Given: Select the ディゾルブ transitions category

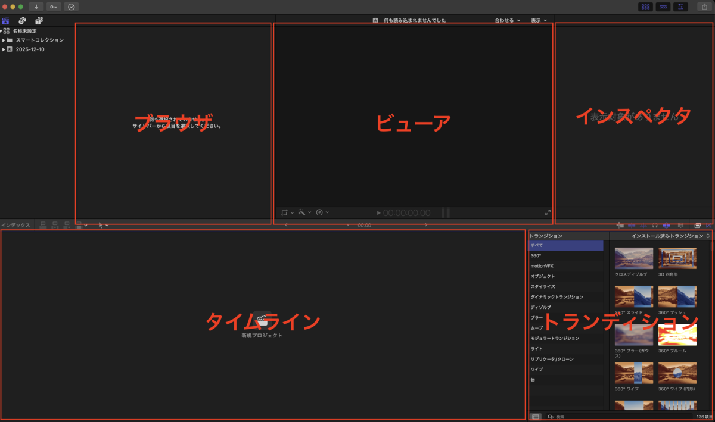Looking at the screenshot, I should tap(566, 307).
